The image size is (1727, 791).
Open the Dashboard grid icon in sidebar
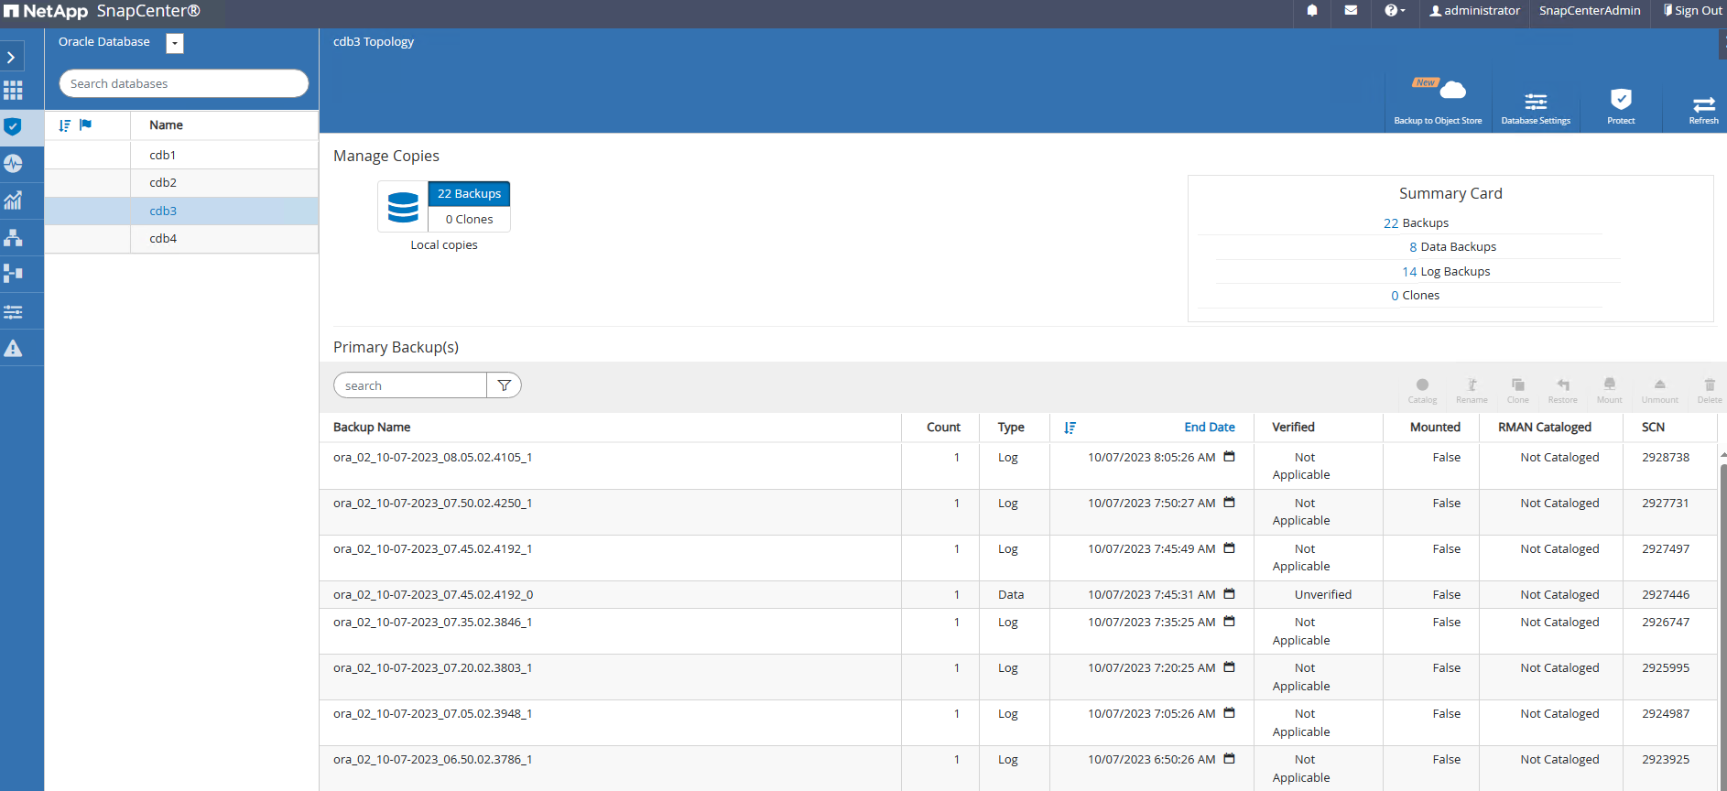point(13,90)
